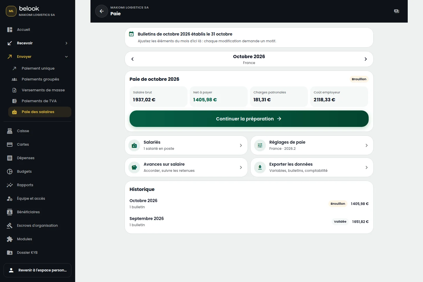Screen dimensions: 423x282
Task: Select Paie des salaires menu item
Action: (x=40, y=112)
